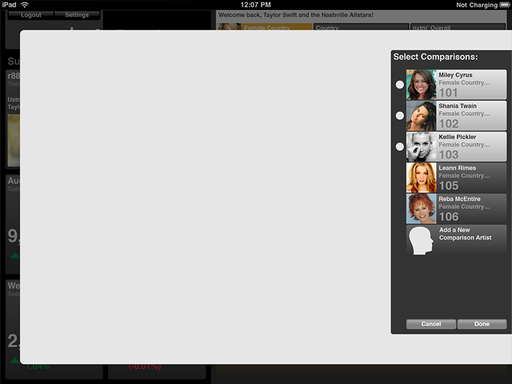
Task: Open Settings in the top bar
Action: click(77, 15)
